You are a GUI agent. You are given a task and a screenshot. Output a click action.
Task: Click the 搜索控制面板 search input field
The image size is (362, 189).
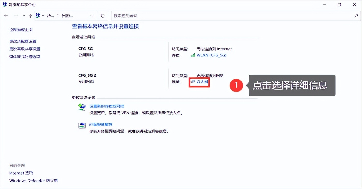tap(181, 15)
